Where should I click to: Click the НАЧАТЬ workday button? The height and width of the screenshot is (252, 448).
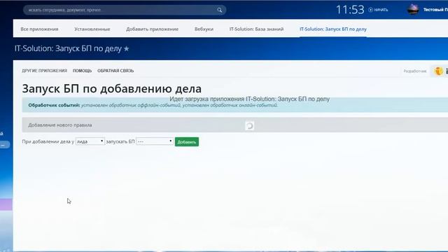(381, 10)
